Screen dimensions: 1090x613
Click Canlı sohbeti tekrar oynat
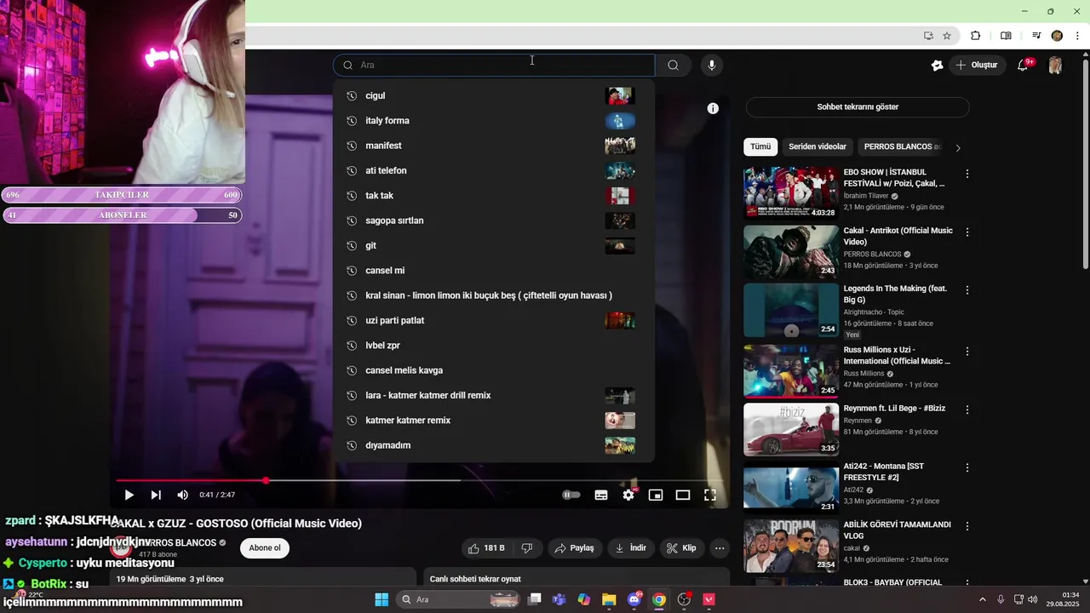(475, 579)
